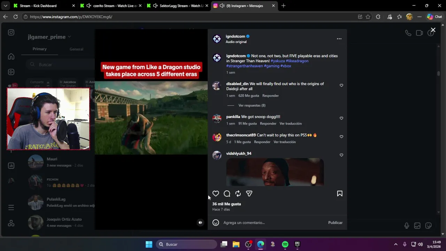Close the post overlay with X
446x251 pixels.
(433, 30)
